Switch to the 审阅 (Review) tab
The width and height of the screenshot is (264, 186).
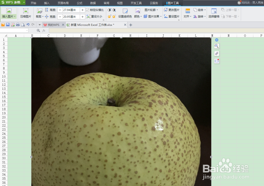click(106, 3)
